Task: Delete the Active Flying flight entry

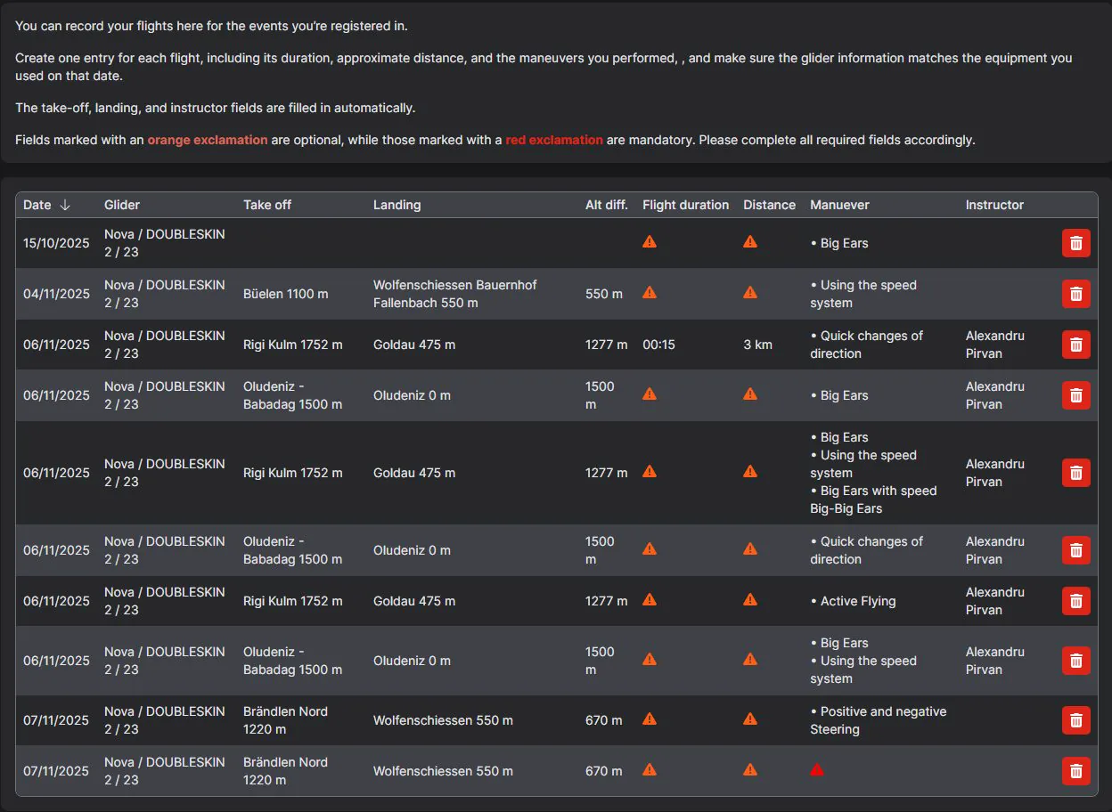Action: (x=1075, y=601)
